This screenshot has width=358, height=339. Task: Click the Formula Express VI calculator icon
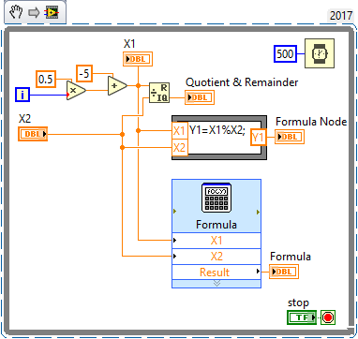pyautogui.click(x=216, y=198)
